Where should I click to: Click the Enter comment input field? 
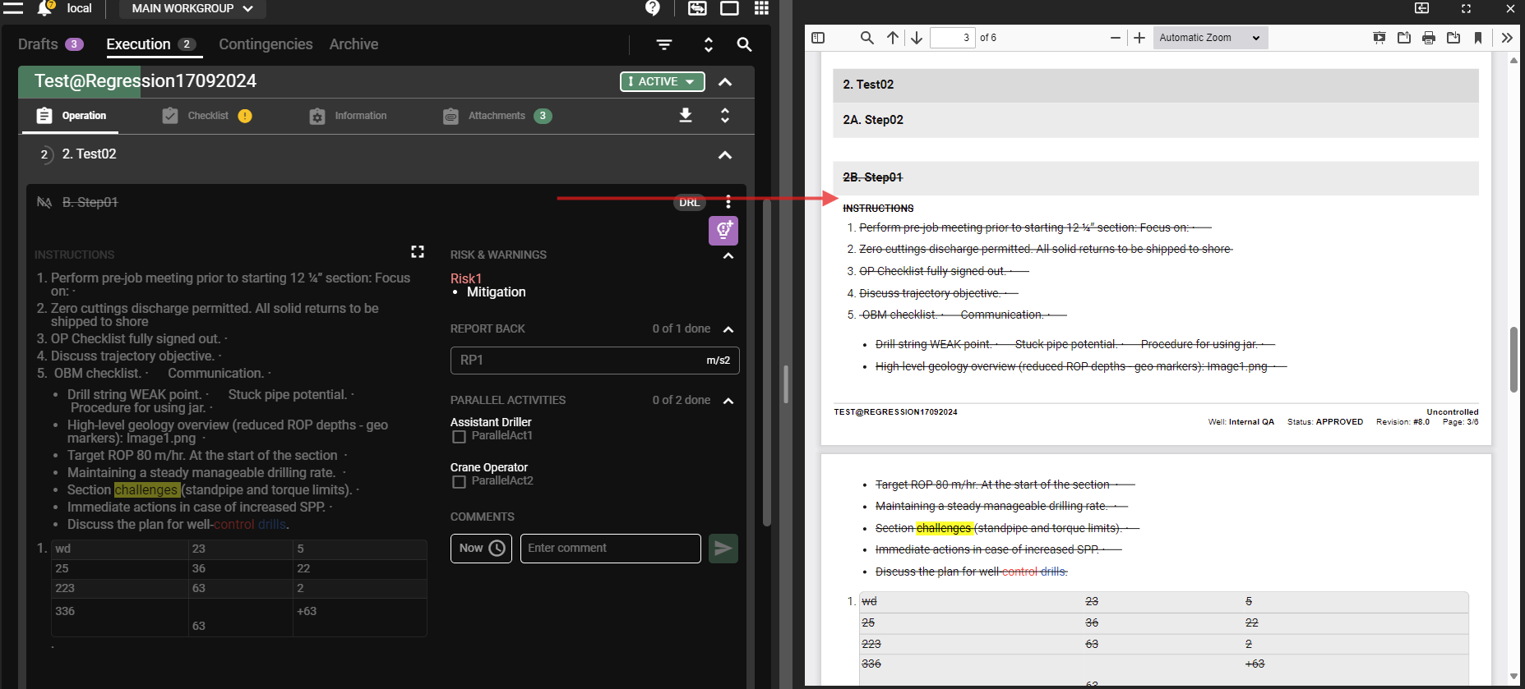click(x=610, y=549)
